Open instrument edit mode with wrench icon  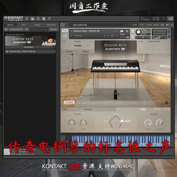coord(65,31)
